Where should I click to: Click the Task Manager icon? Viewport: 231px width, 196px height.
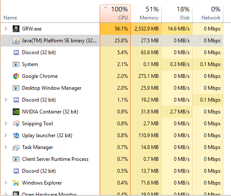(x=16, y=147)
